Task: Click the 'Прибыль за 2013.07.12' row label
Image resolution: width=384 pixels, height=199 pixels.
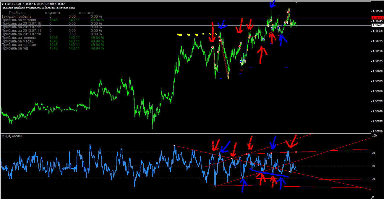Action: [x=21, y=27]
